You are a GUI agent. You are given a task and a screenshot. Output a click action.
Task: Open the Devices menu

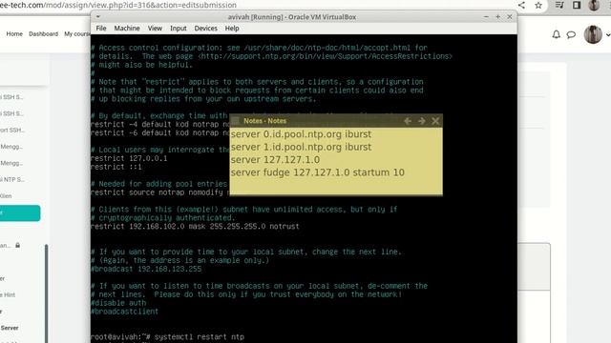tap(206, 29)
